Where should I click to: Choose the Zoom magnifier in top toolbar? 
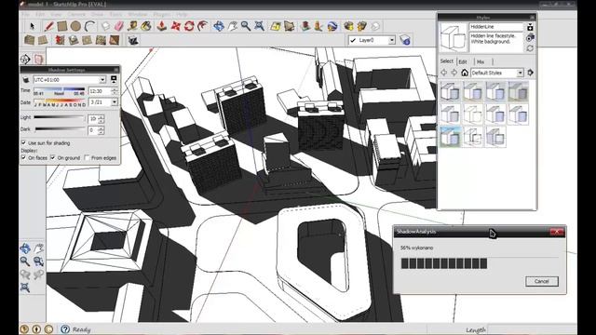[246, 26]
